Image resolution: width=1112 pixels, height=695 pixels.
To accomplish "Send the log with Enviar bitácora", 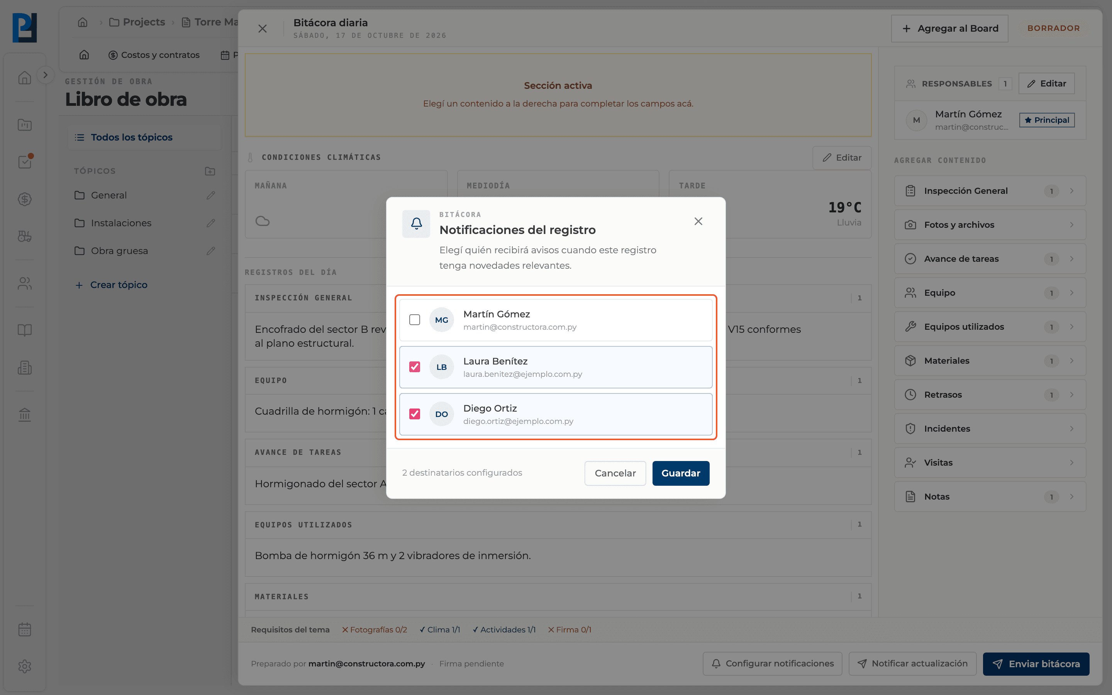I will pyautogui.click(x=1036, y=664).
